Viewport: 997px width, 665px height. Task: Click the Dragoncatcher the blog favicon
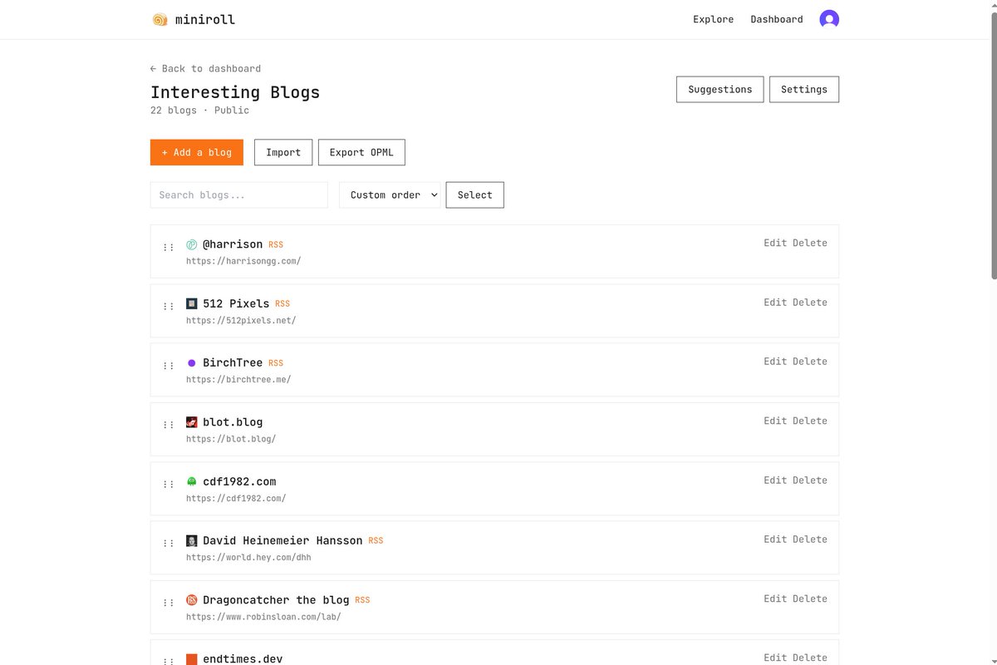[x=192, y=600]
